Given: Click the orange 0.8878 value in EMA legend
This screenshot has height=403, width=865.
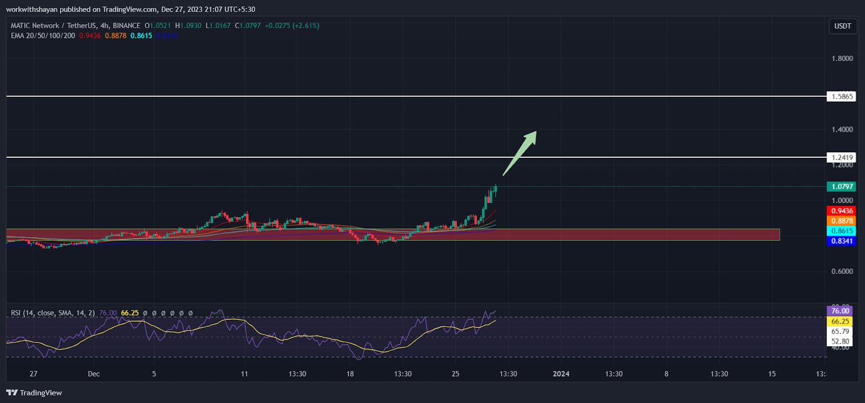Looking at the screenshot, I should [x=116, y=36].
